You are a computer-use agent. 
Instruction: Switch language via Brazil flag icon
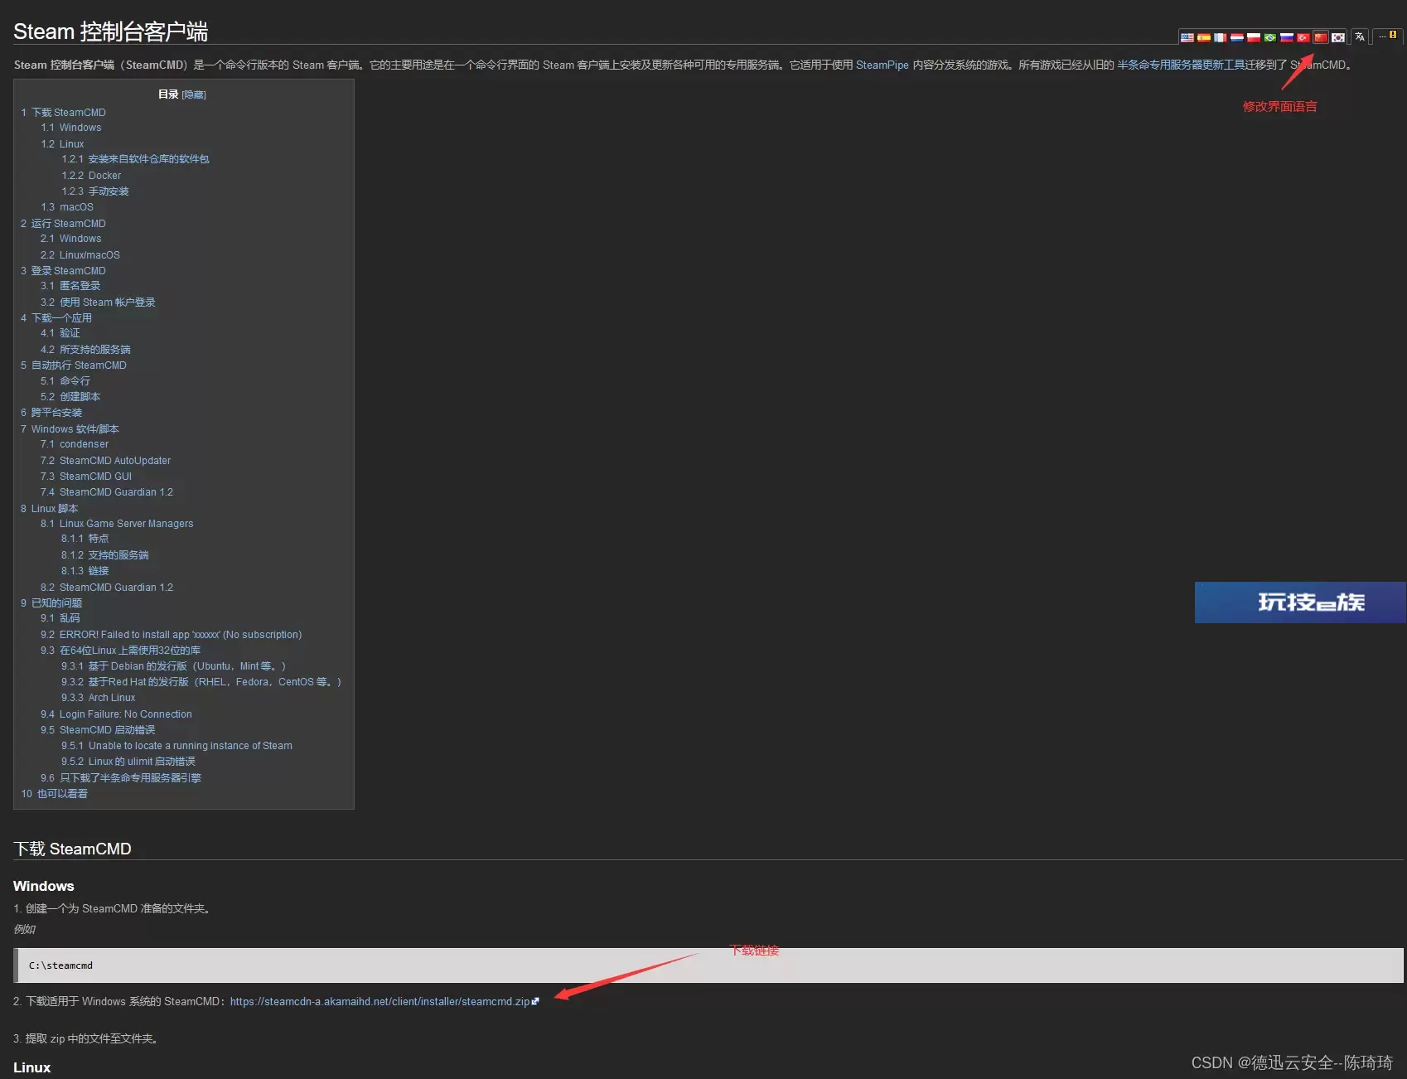click(x=1270, y=37)
